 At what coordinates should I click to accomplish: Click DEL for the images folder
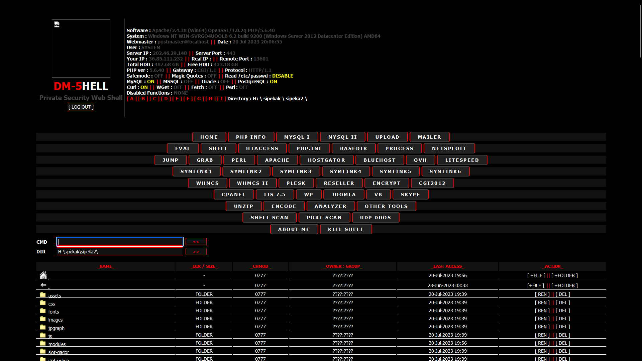[x=563, y=319]
